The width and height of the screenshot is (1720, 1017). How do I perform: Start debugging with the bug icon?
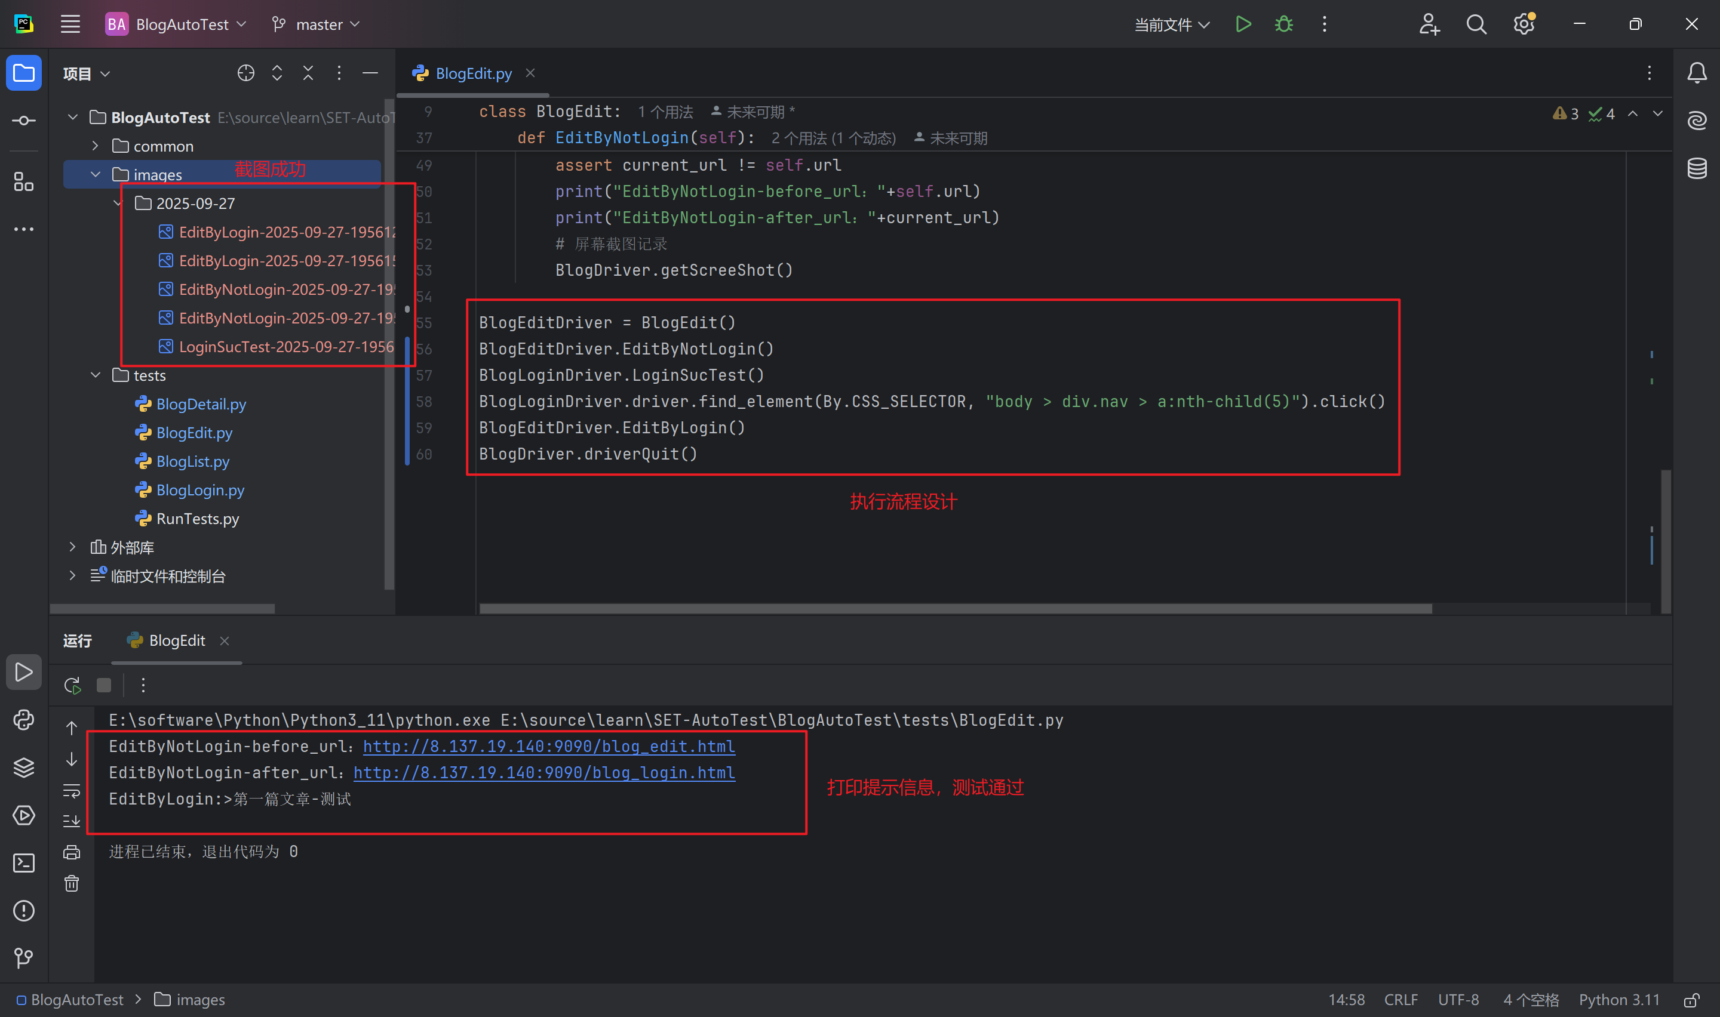(1283, 24)
